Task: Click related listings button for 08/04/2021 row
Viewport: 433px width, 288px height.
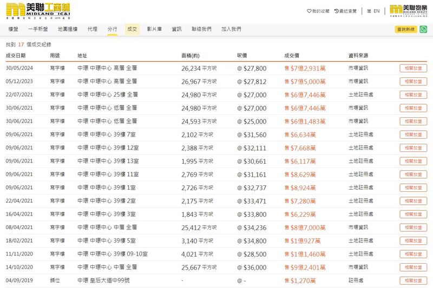Action: pyautogui.click(x=413, y=227)
